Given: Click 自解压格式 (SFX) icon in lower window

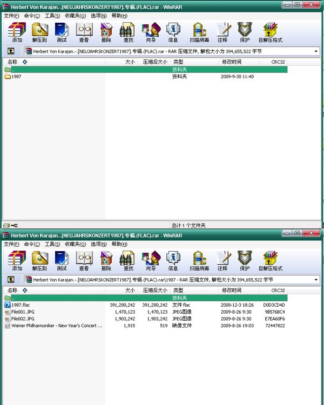Looking at the screenshot, I should coord(270,261).
